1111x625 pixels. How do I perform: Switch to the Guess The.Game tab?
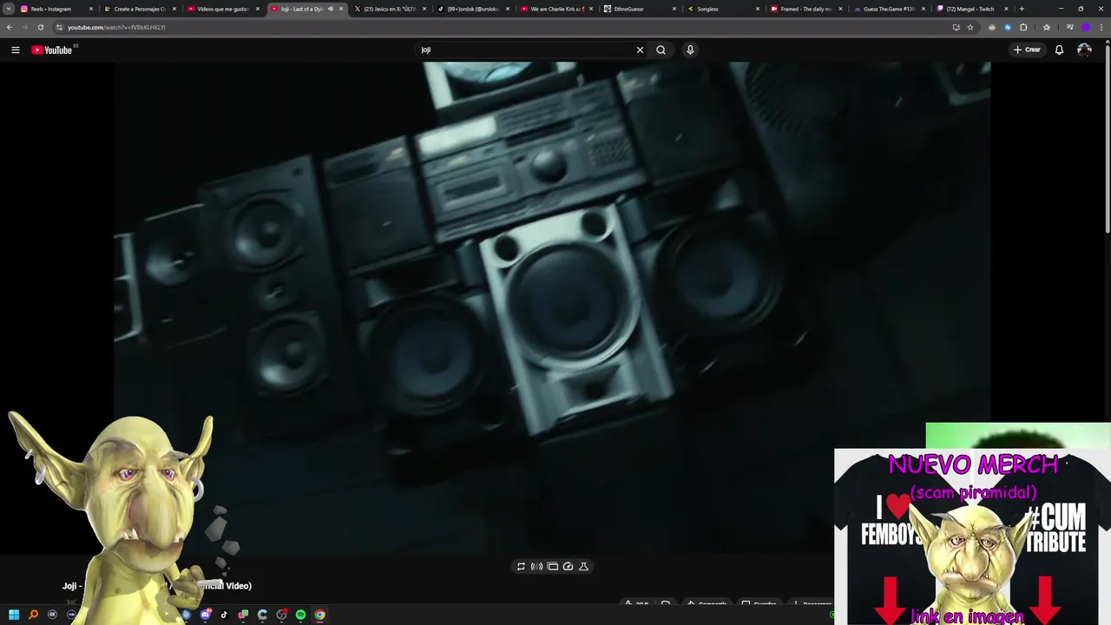point(890,9)
